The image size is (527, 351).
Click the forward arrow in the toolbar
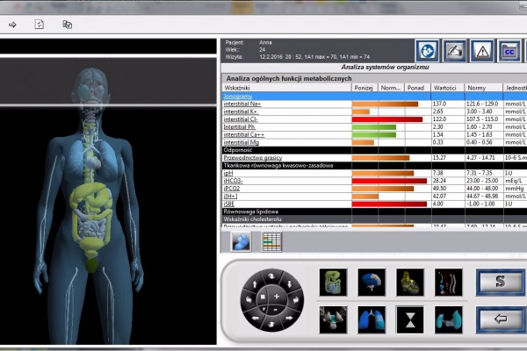tap(12, 25)
